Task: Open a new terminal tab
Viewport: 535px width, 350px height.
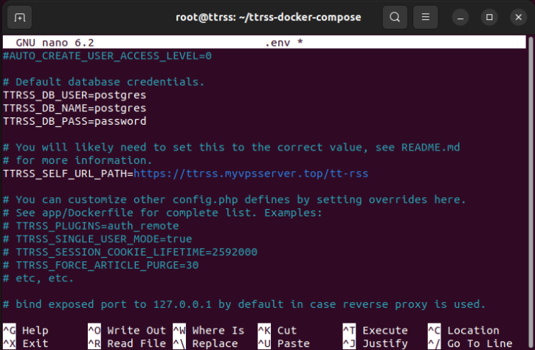Action: point(19,17)
